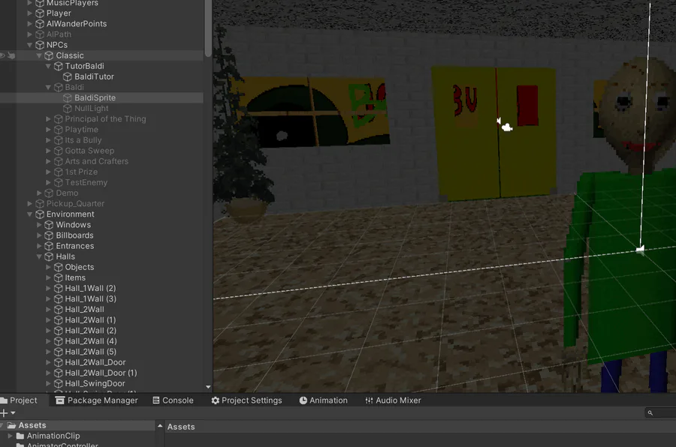
Task: Select the Demo object
Action: point(67,193)
